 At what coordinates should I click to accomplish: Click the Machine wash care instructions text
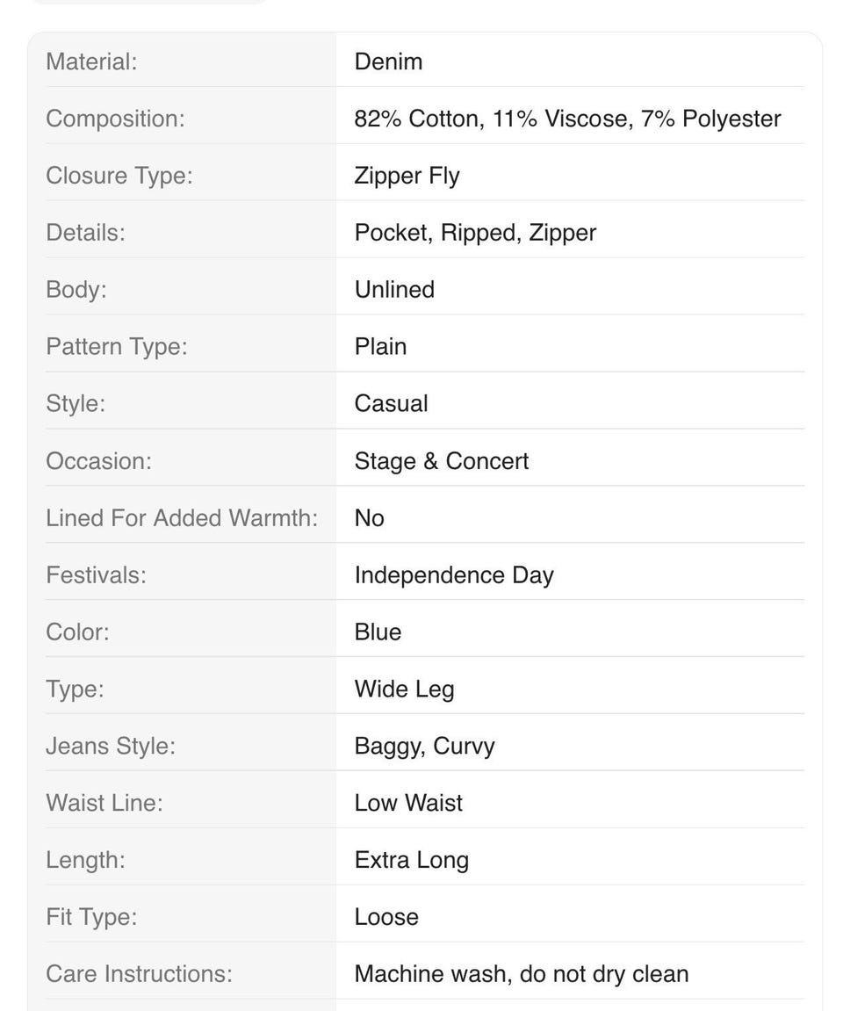(522, 974)
